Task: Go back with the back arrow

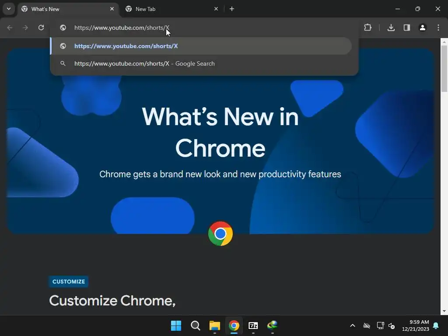Action: pyautogui.click(x=10, y=28)
